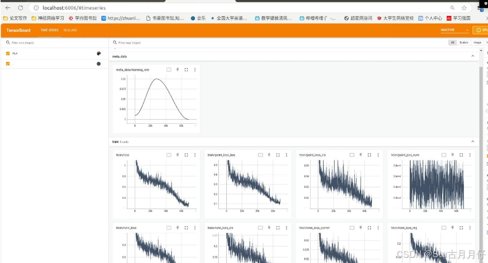The width and height of the screenshot is (488, 263).
Task: Switch to the SCALARS tab
Action: [x=70, y=30]
